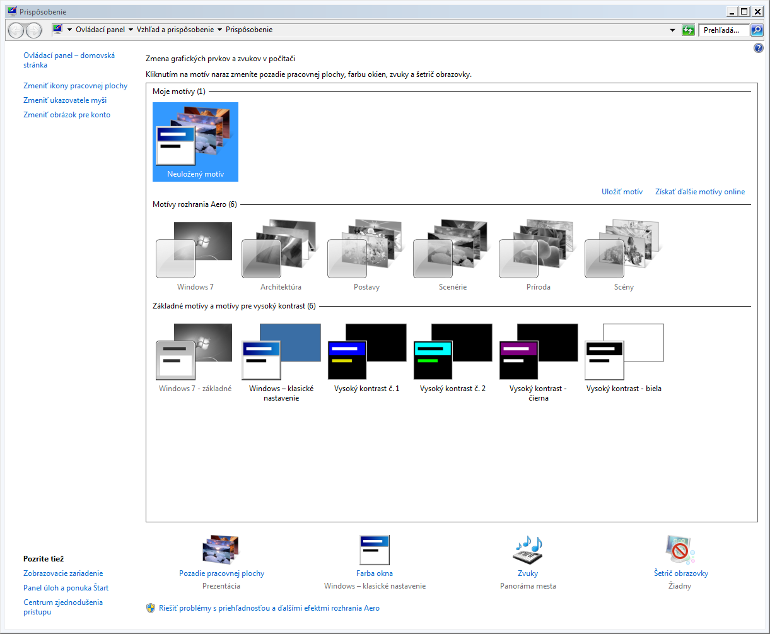Open Centrum zjednodušenia prístupu link
The height and width of the screenshot is (634, 770).
(x=63, y=607)
